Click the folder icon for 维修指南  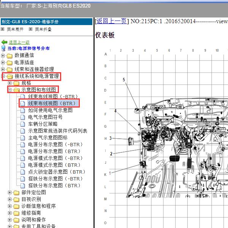coord(16,213)
